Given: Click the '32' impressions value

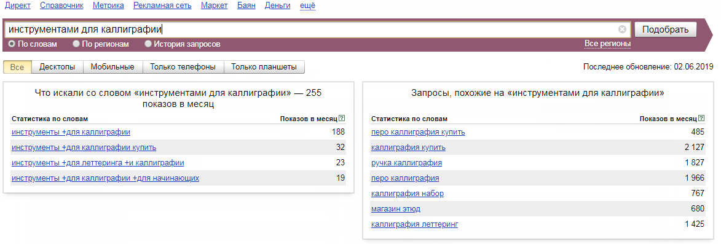Looking at the screenshot, I should click(x=341, y=148).
